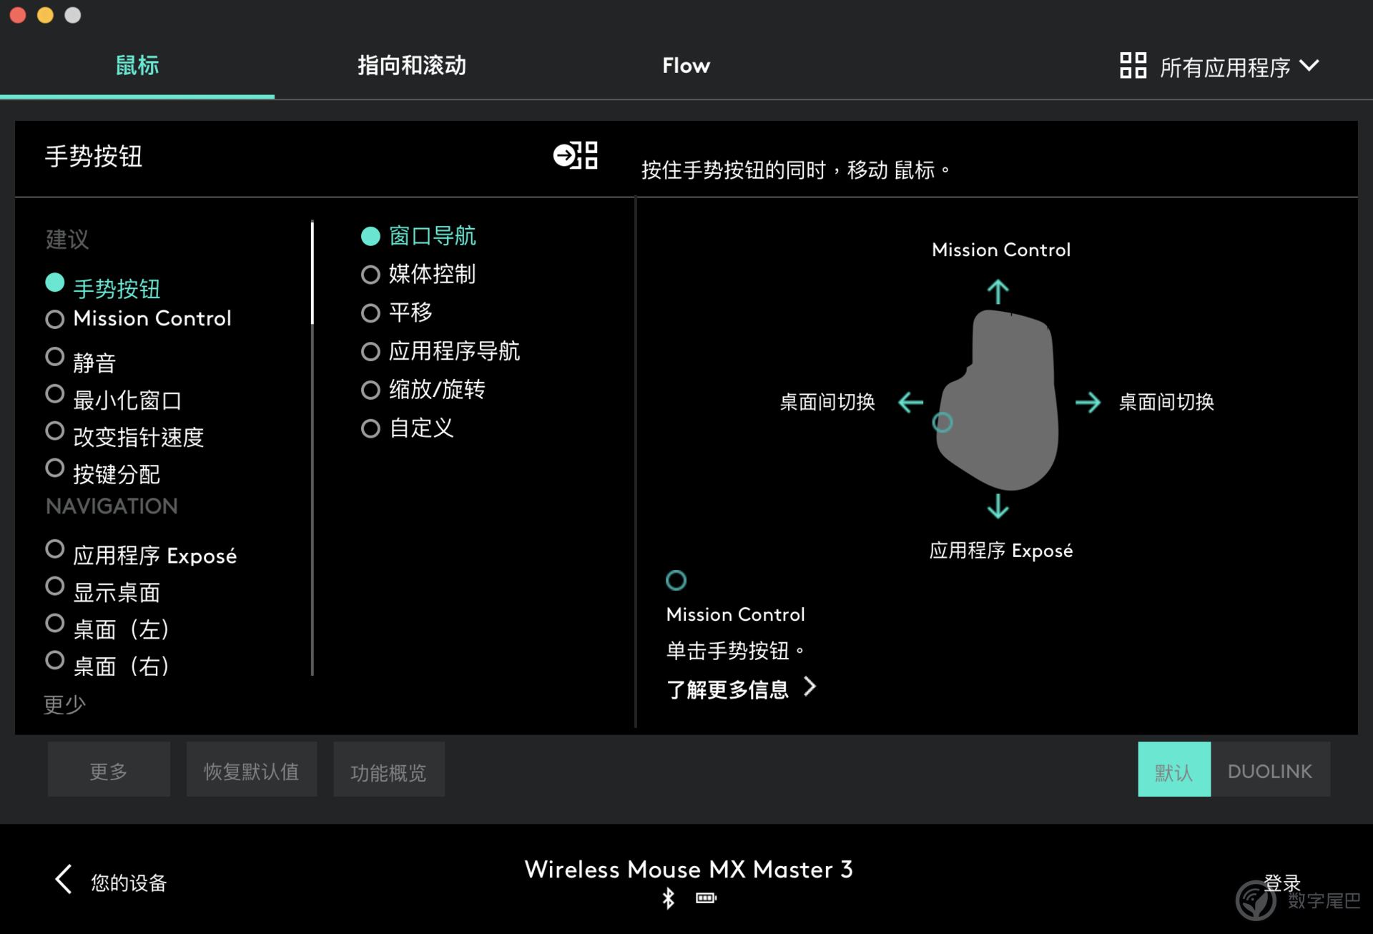
Task: Choose the 缩放/旋转 gesture mode
Action: [423, 390]
